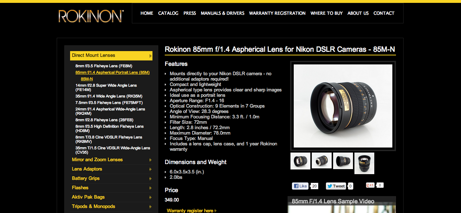Navigate to WHERE TO BUY
Viewport: 461px width, 213px height.
pos(327,13)
